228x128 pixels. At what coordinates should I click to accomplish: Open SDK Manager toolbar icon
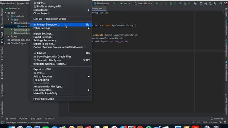[215, 3]
